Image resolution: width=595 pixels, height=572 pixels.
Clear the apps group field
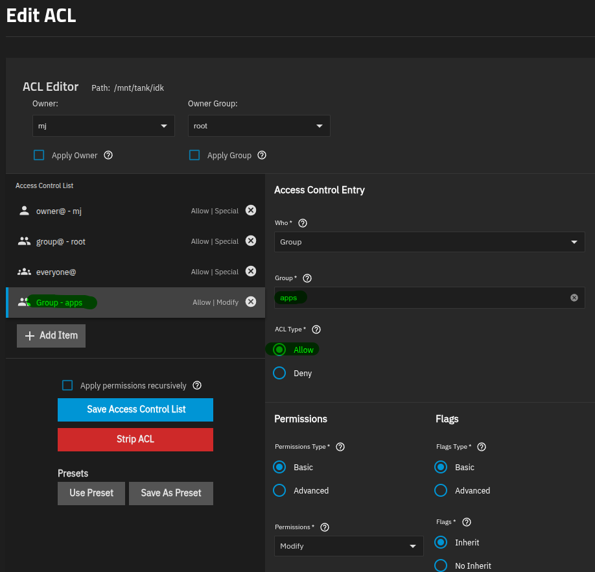(x=574, y=298)
